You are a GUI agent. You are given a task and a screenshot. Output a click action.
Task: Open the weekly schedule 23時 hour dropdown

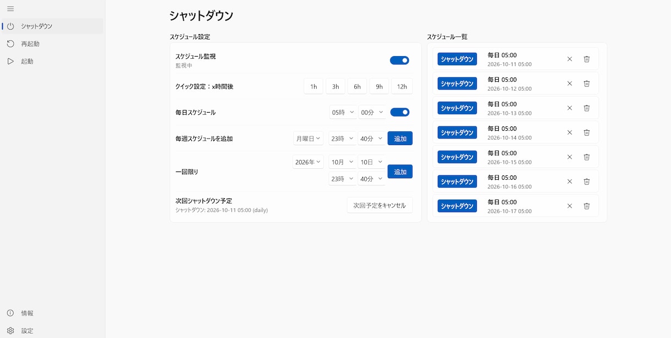coord(343,138)
